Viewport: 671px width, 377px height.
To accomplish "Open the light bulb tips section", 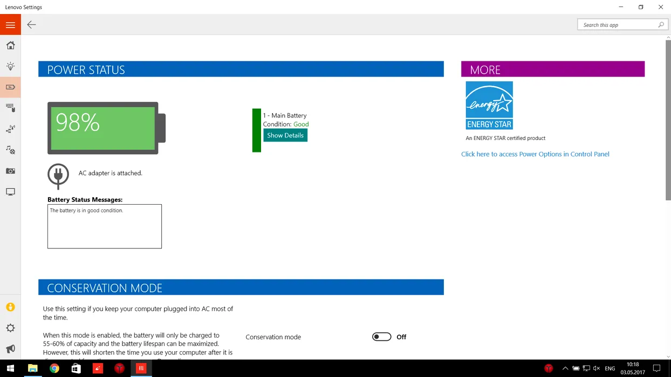I will pos(10,66).
